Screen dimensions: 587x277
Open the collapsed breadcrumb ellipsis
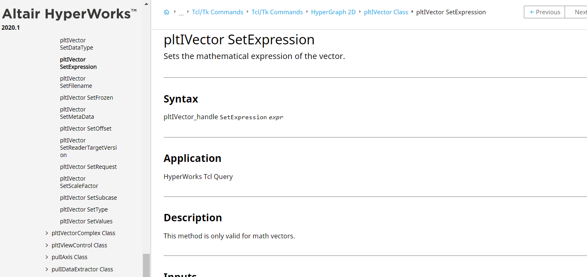point(181,13)
